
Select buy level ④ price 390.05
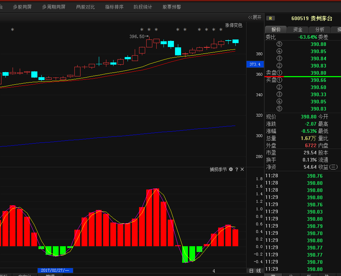318,102
